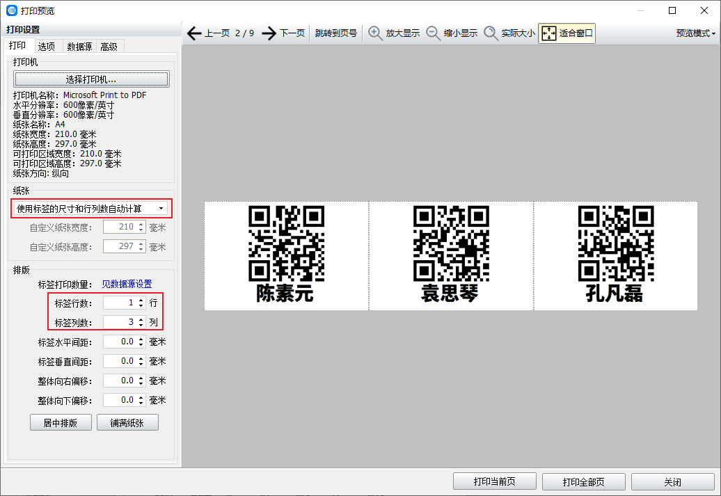Click the 标签列数 spinner arrows
The width and height of the screenshot is (721, 496).
[141, 322]
